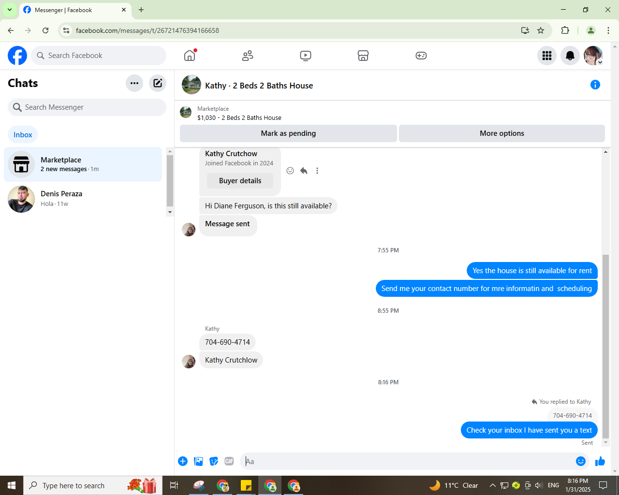This screenshot has width=619, height=495.
Task: Open the Marketplace chat with 2 new messages
Action: click(x=83, y=164)
